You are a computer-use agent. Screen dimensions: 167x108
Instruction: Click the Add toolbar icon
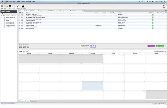click(x=2, y=7)
